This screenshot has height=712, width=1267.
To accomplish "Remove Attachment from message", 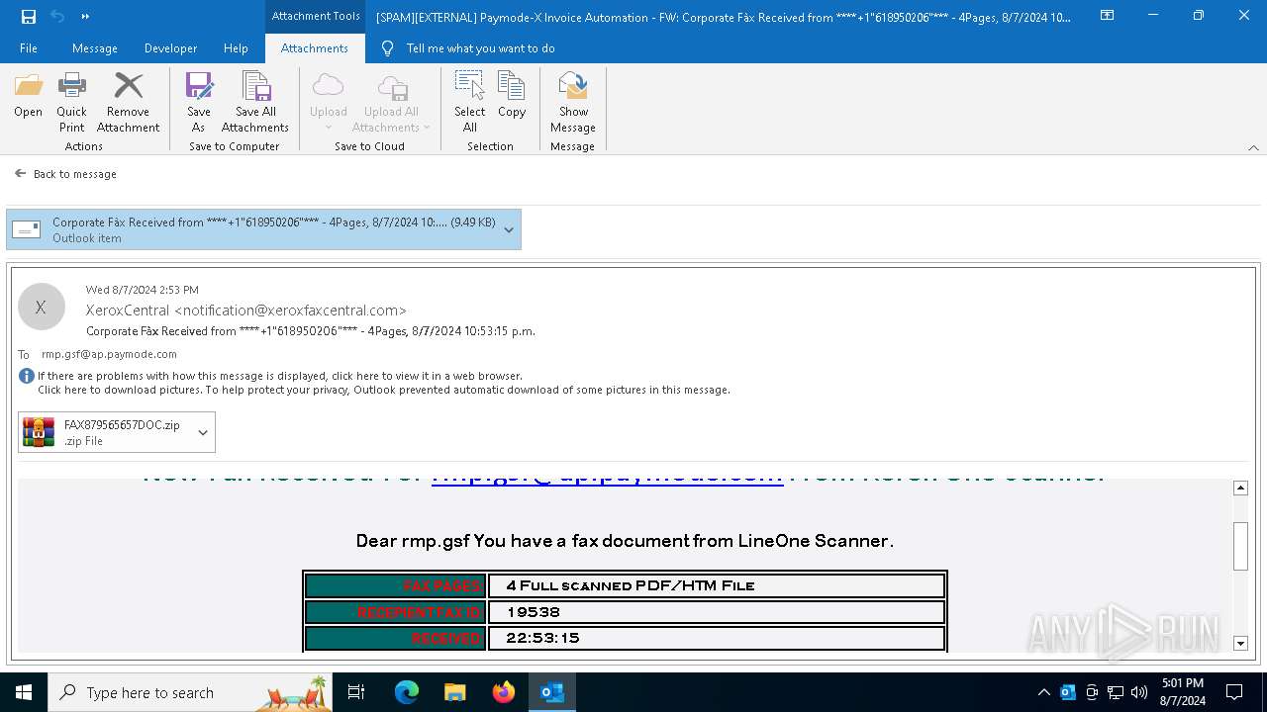I will pos(128,103).
